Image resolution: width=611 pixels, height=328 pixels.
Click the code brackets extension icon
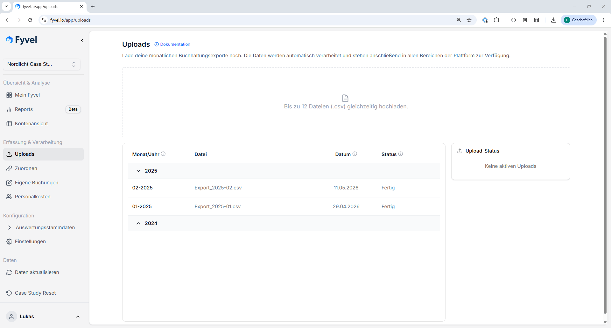[x=514, y=20]
